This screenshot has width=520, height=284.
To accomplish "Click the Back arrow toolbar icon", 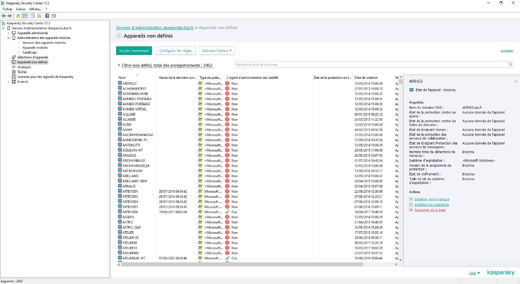I will [x=3, y=15].
